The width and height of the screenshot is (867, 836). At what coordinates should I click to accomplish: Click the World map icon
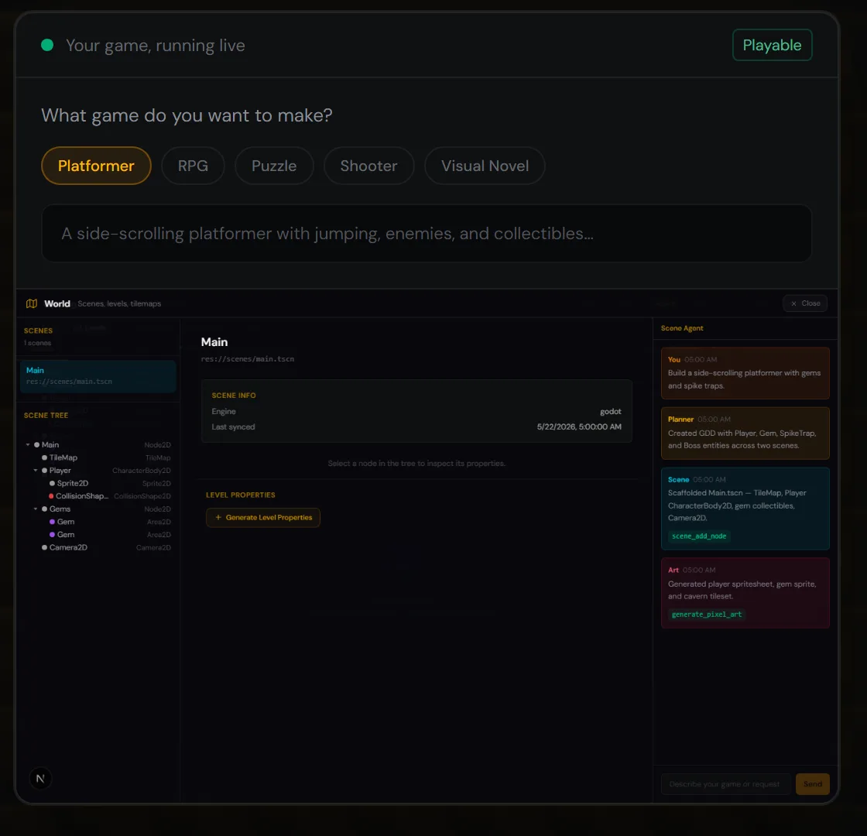pyautogui.click(x=32, y=303)
